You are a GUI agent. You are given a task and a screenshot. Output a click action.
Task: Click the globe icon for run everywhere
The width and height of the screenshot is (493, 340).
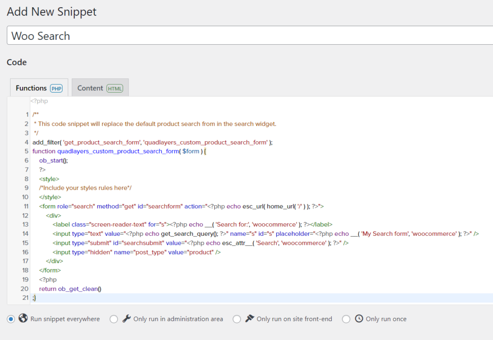pyautogui.click(x=23, y=318)
